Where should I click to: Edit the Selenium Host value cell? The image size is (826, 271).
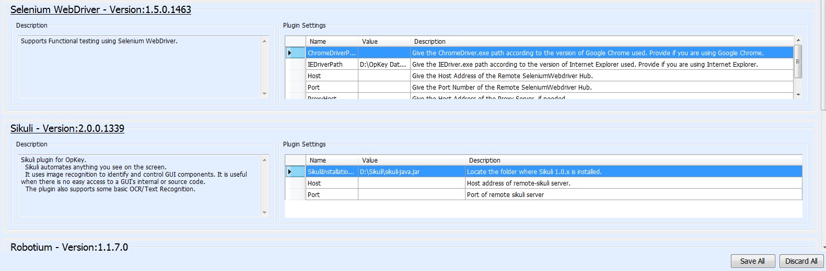384,76
